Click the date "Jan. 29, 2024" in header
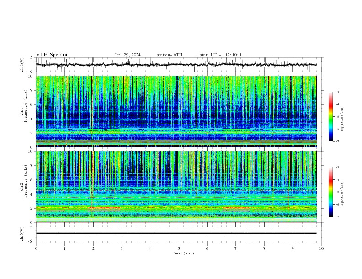Viewport: 362px width, 279px height. [128, 55]
